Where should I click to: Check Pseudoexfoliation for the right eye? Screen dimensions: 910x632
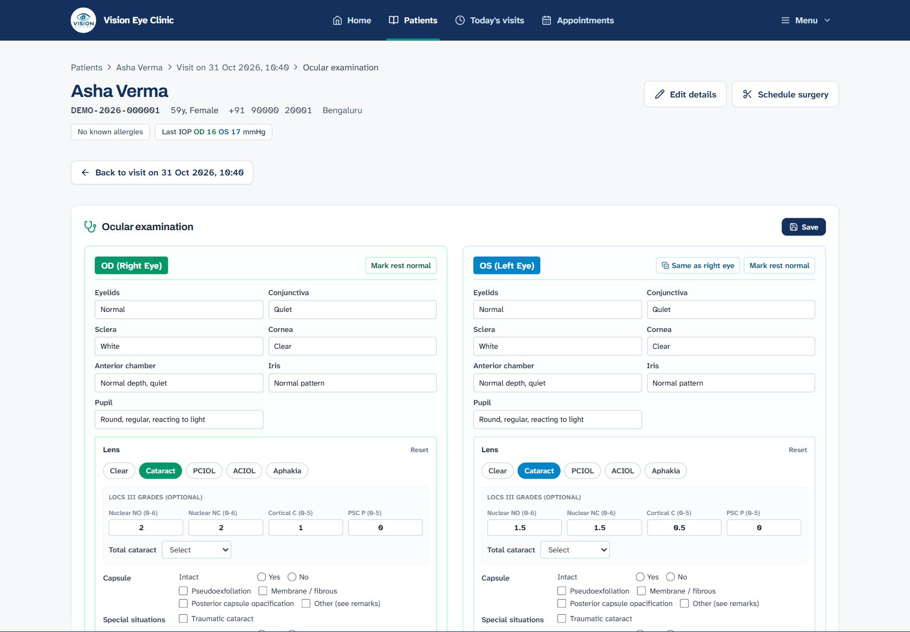click(183, 591)
